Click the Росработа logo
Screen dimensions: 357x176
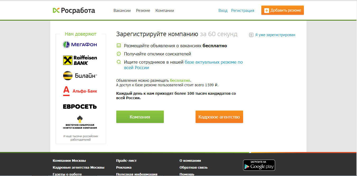tap(74, 11)
